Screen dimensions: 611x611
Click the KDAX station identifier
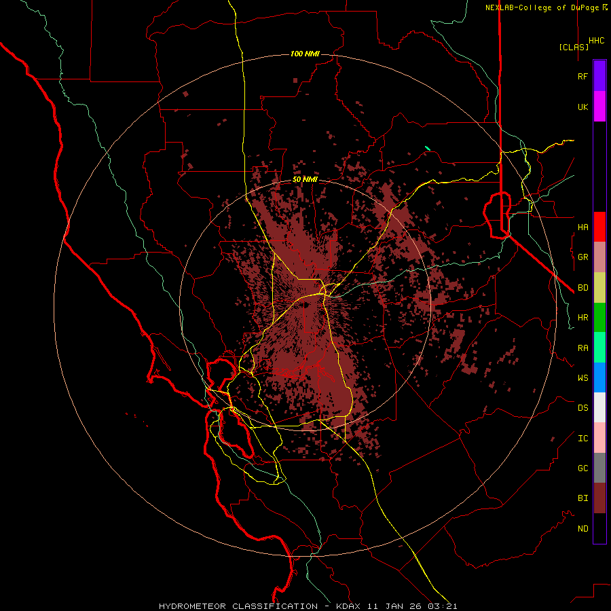tap(348, 606)
